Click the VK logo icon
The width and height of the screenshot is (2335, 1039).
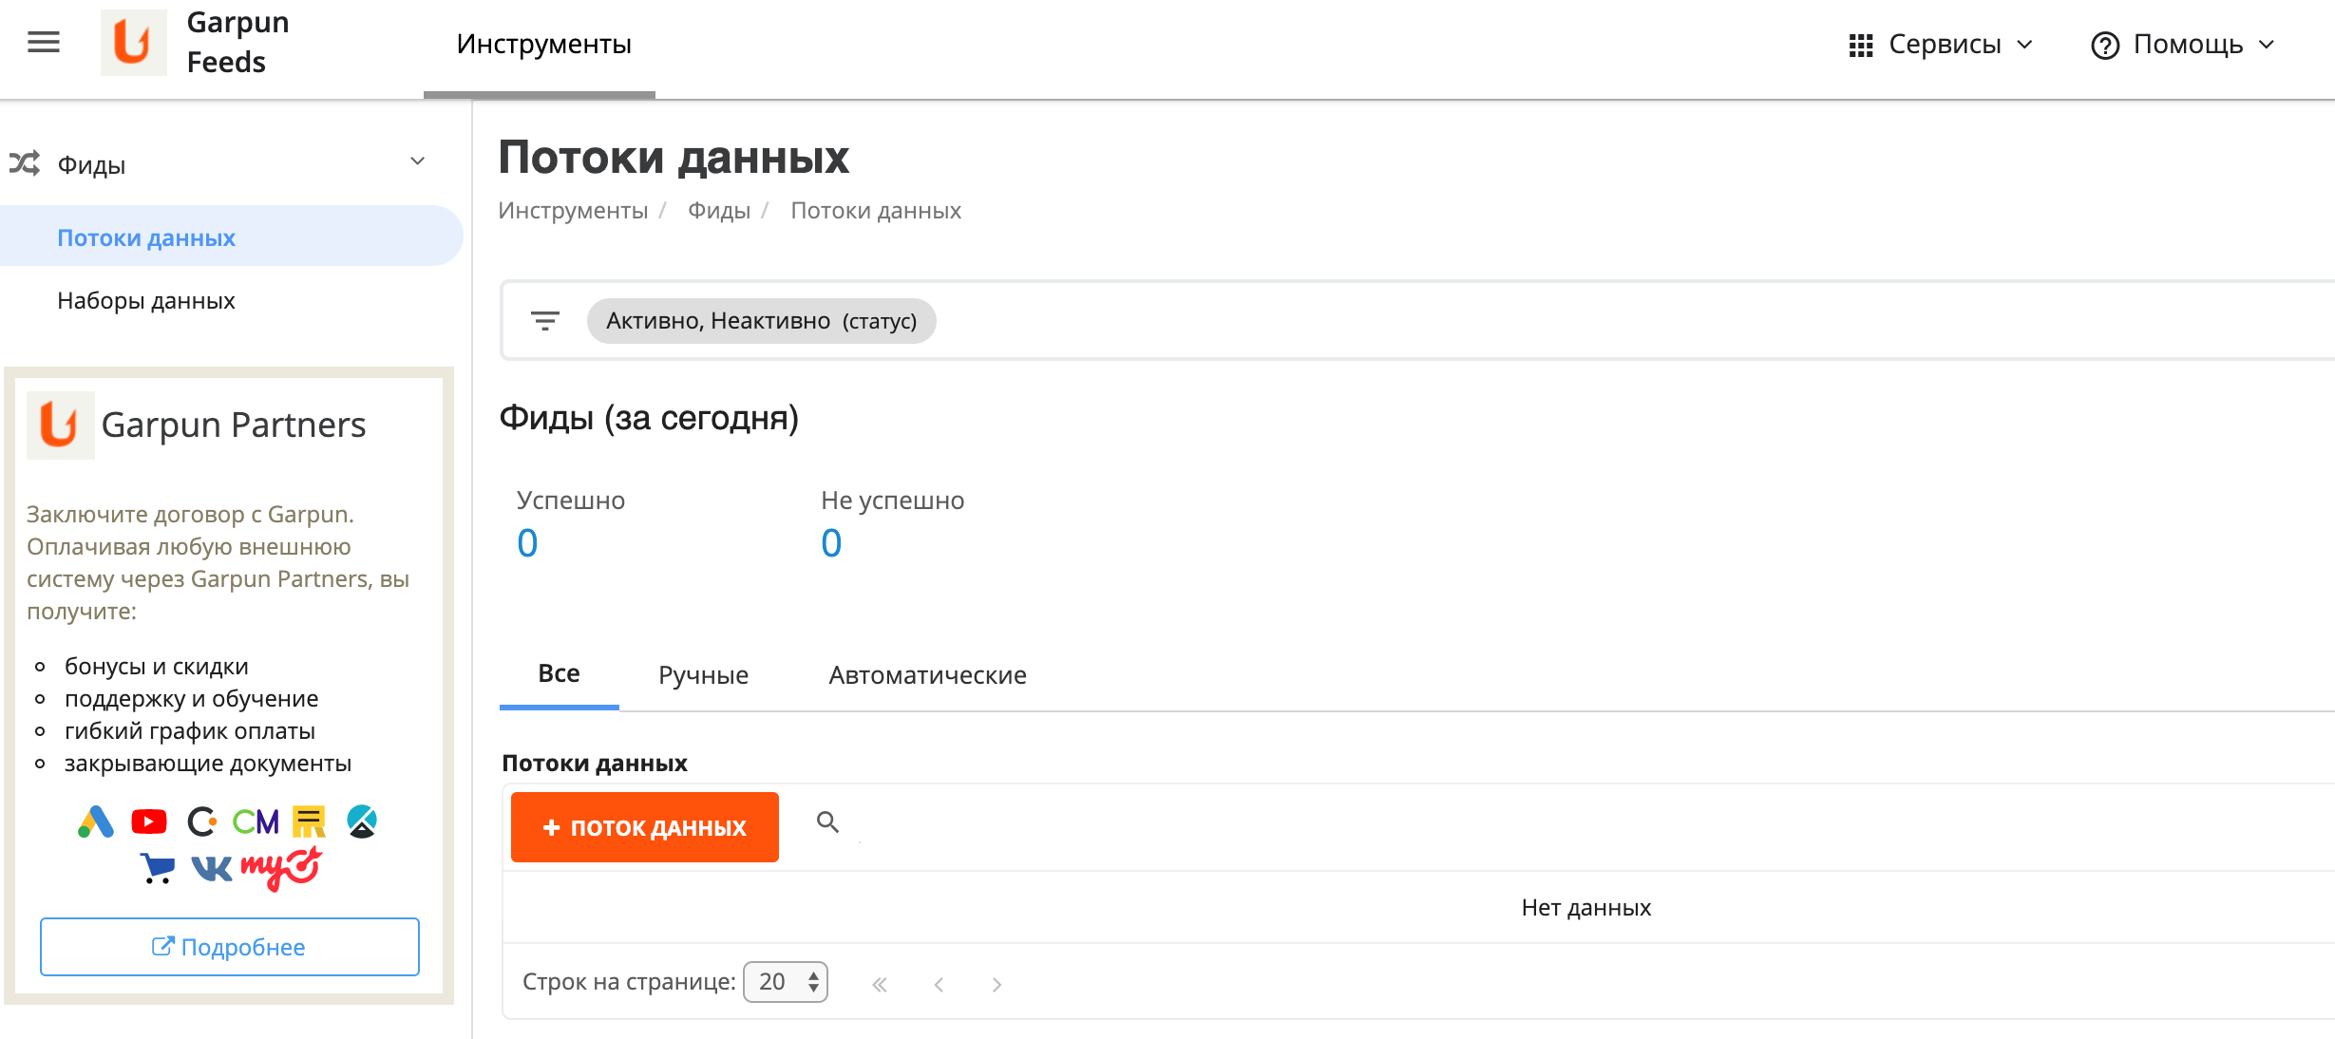coord(211,867)
